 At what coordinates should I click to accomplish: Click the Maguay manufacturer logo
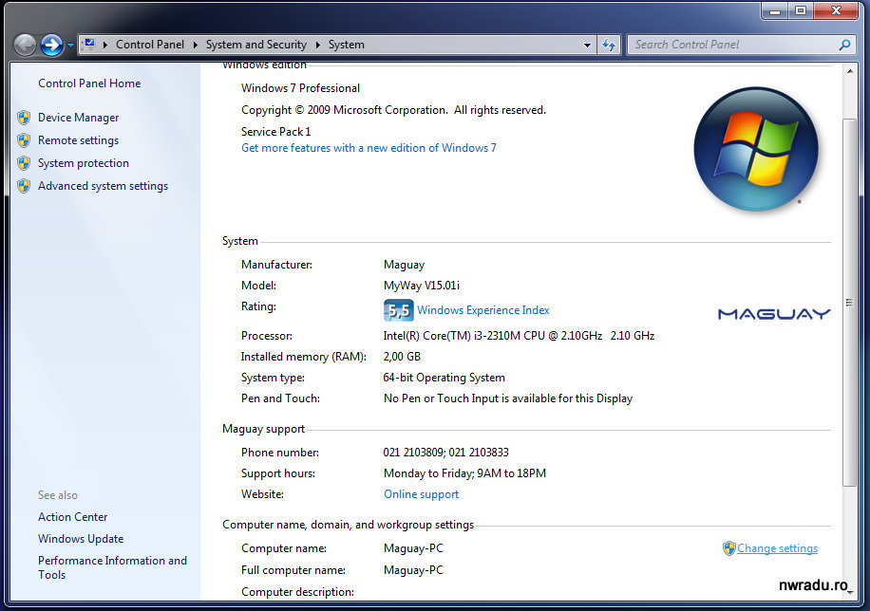point(774,314)
